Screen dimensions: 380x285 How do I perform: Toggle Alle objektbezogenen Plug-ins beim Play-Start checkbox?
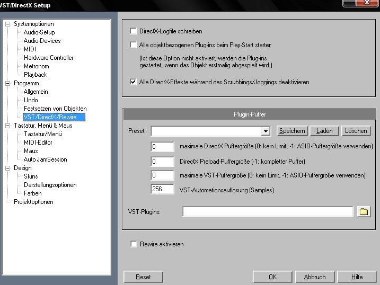(x=133, y=45)
